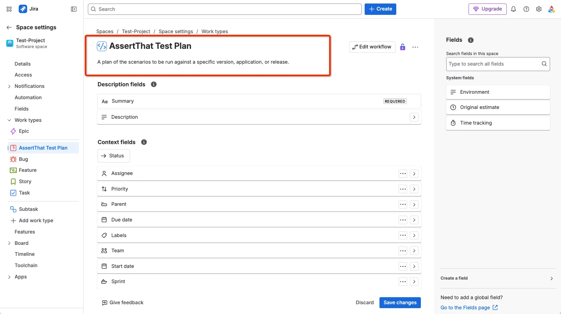Screen dimensions: 561x314
Task: Click the purple lock icon beside Edit workflow
Action: [x=402, y=47]
